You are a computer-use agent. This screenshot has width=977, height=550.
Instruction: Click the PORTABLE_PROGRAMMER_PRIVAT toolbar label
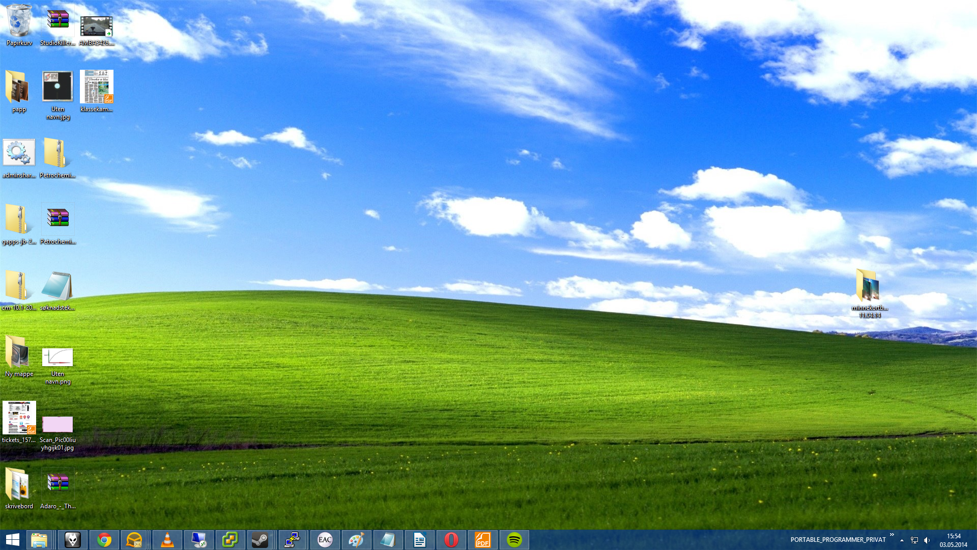[x=838, y=540]
